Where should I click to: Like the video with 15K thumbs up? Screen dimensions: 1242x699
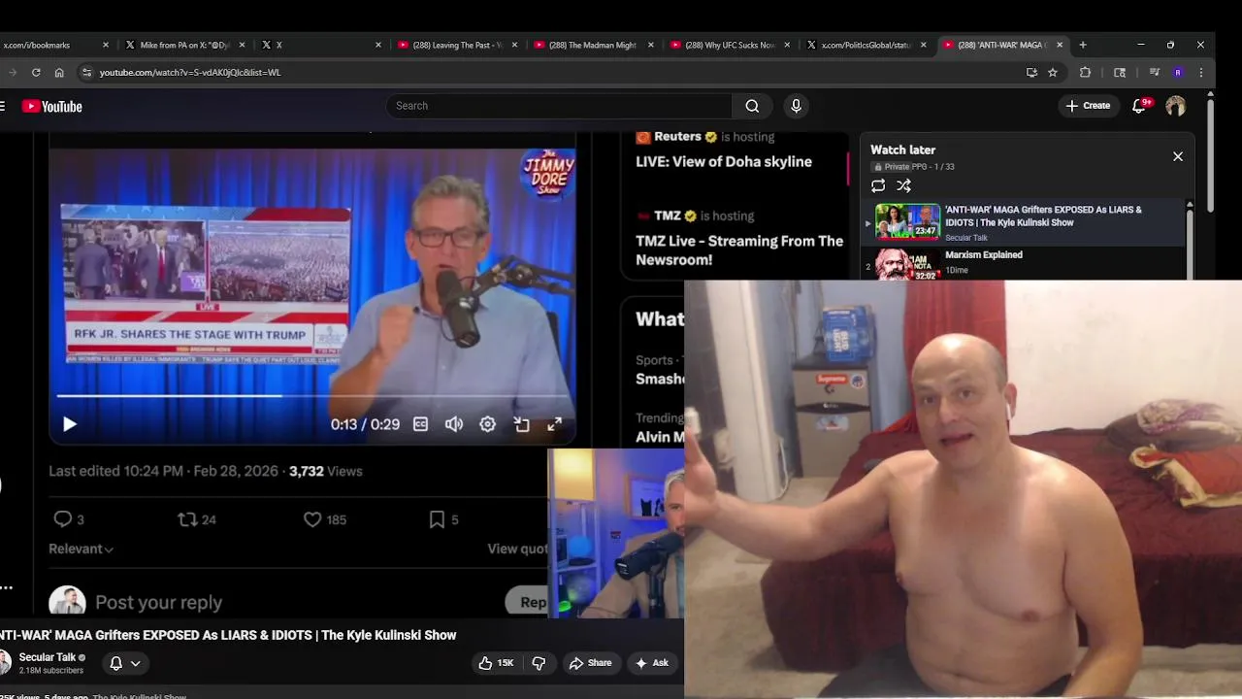496,663
